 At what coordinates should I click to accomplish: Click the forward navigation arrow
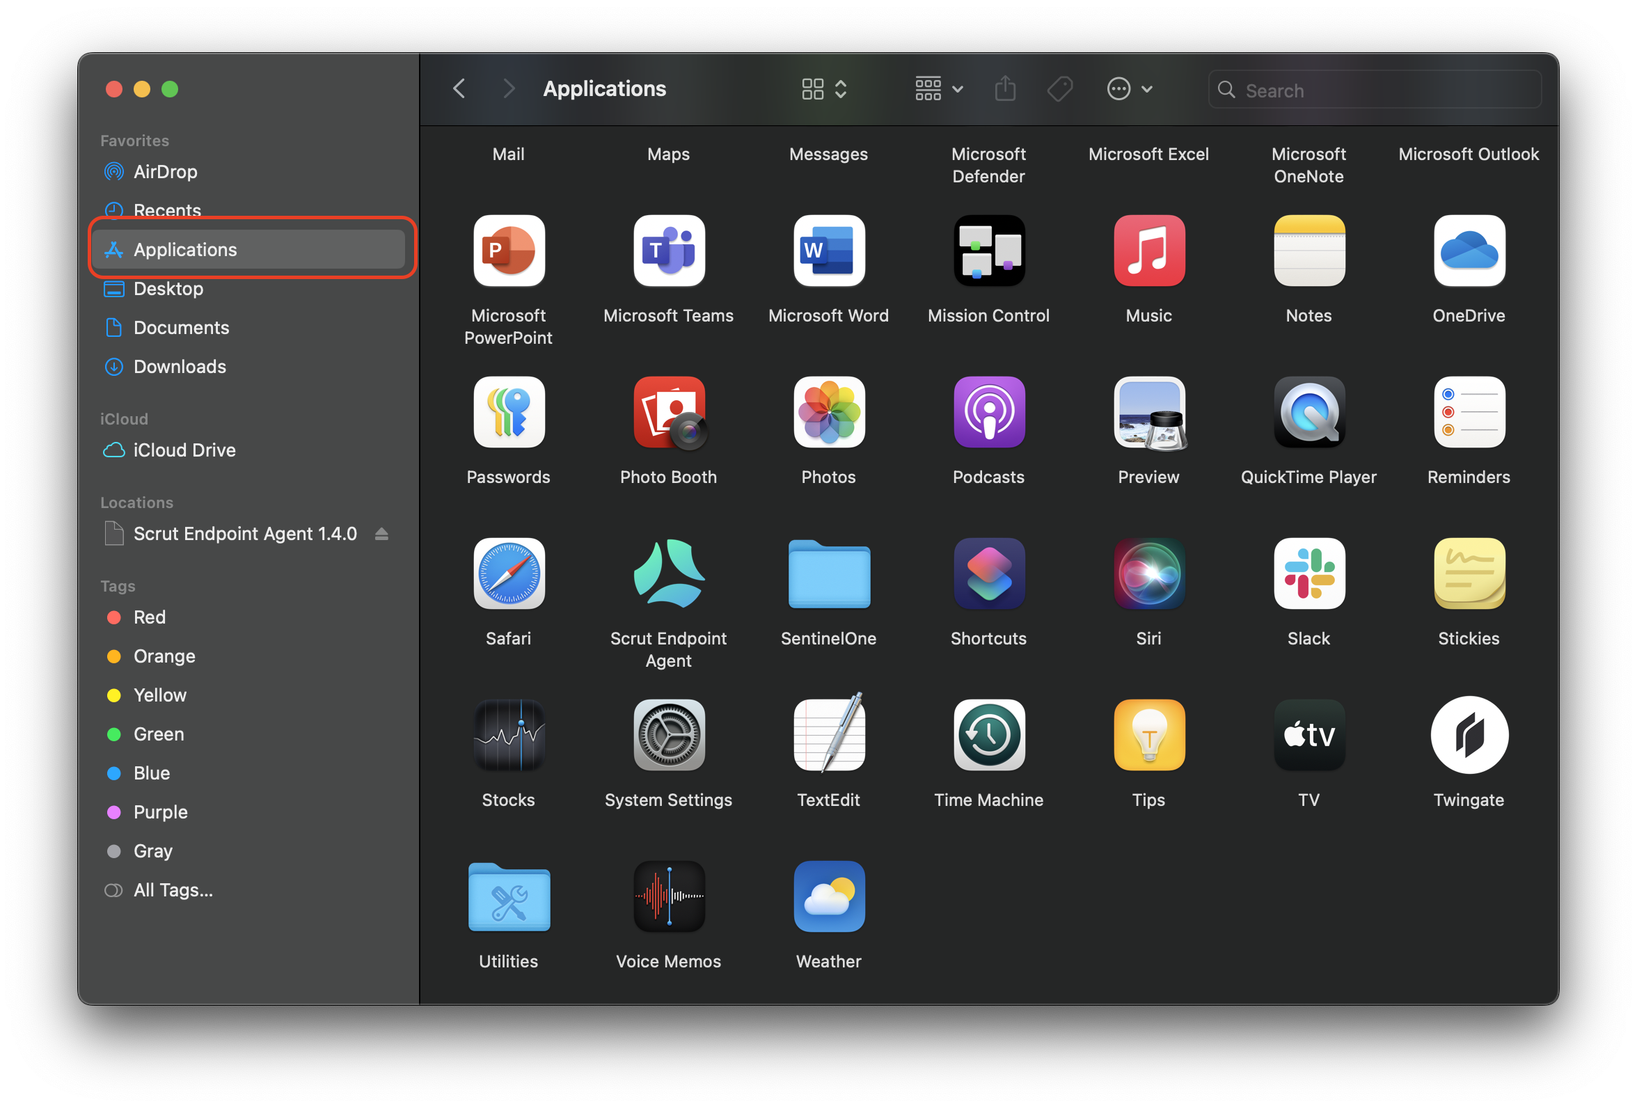(509, 89)
